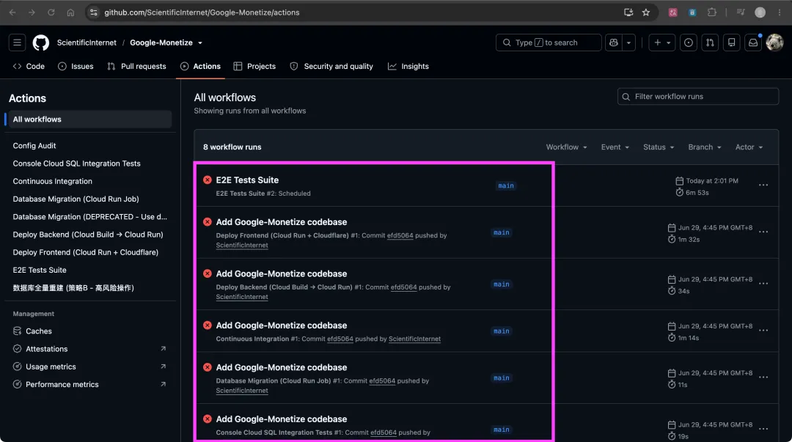Click failed status icon of E2E Tests Suite run
792x442 pixels.
tap(207, 180)
